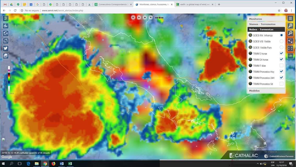Viewport: 296px width, 167px height.
Task: Open the pinned Gmail tab
Action: coord(5,4)
